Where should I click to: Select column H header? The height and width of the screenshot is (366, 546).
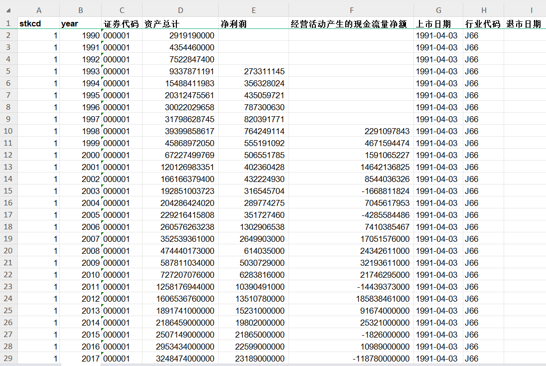click(x=484, y=10)
